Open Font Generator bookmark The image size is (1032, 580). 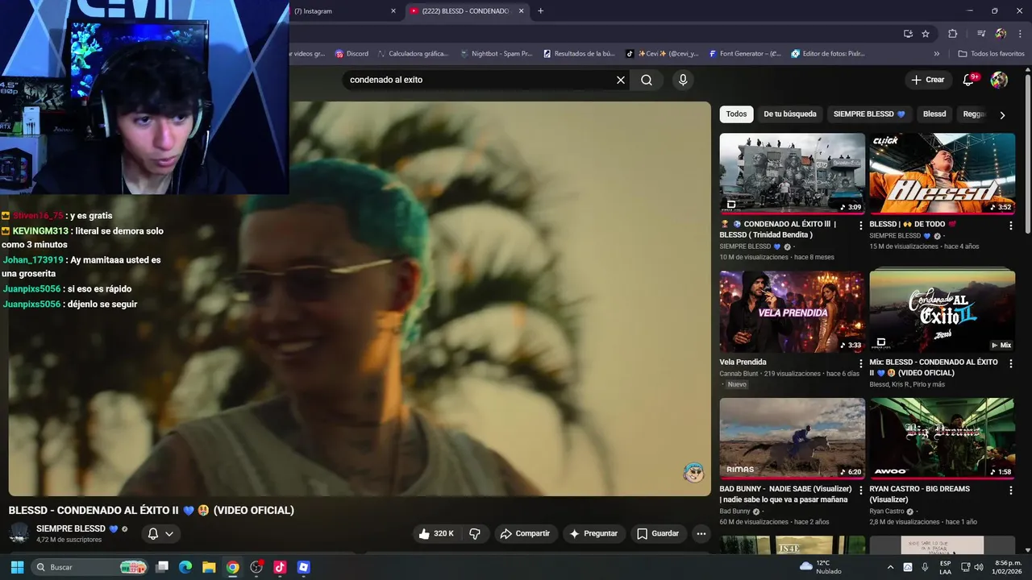(744, 54)
